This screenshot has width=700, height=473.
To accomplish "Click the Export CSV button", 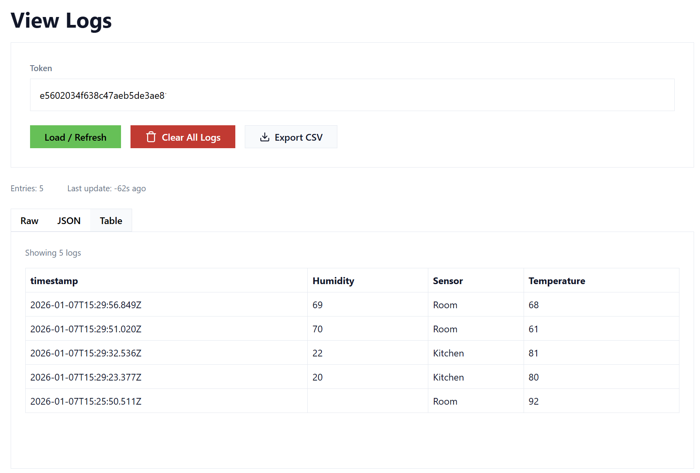I will (291, 137).
